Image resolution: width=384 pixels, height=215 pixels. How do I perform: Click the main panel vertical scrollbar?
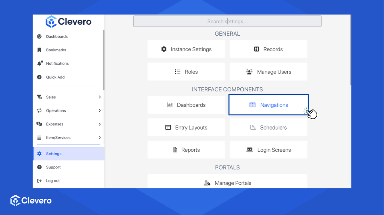tap(351, 50)
